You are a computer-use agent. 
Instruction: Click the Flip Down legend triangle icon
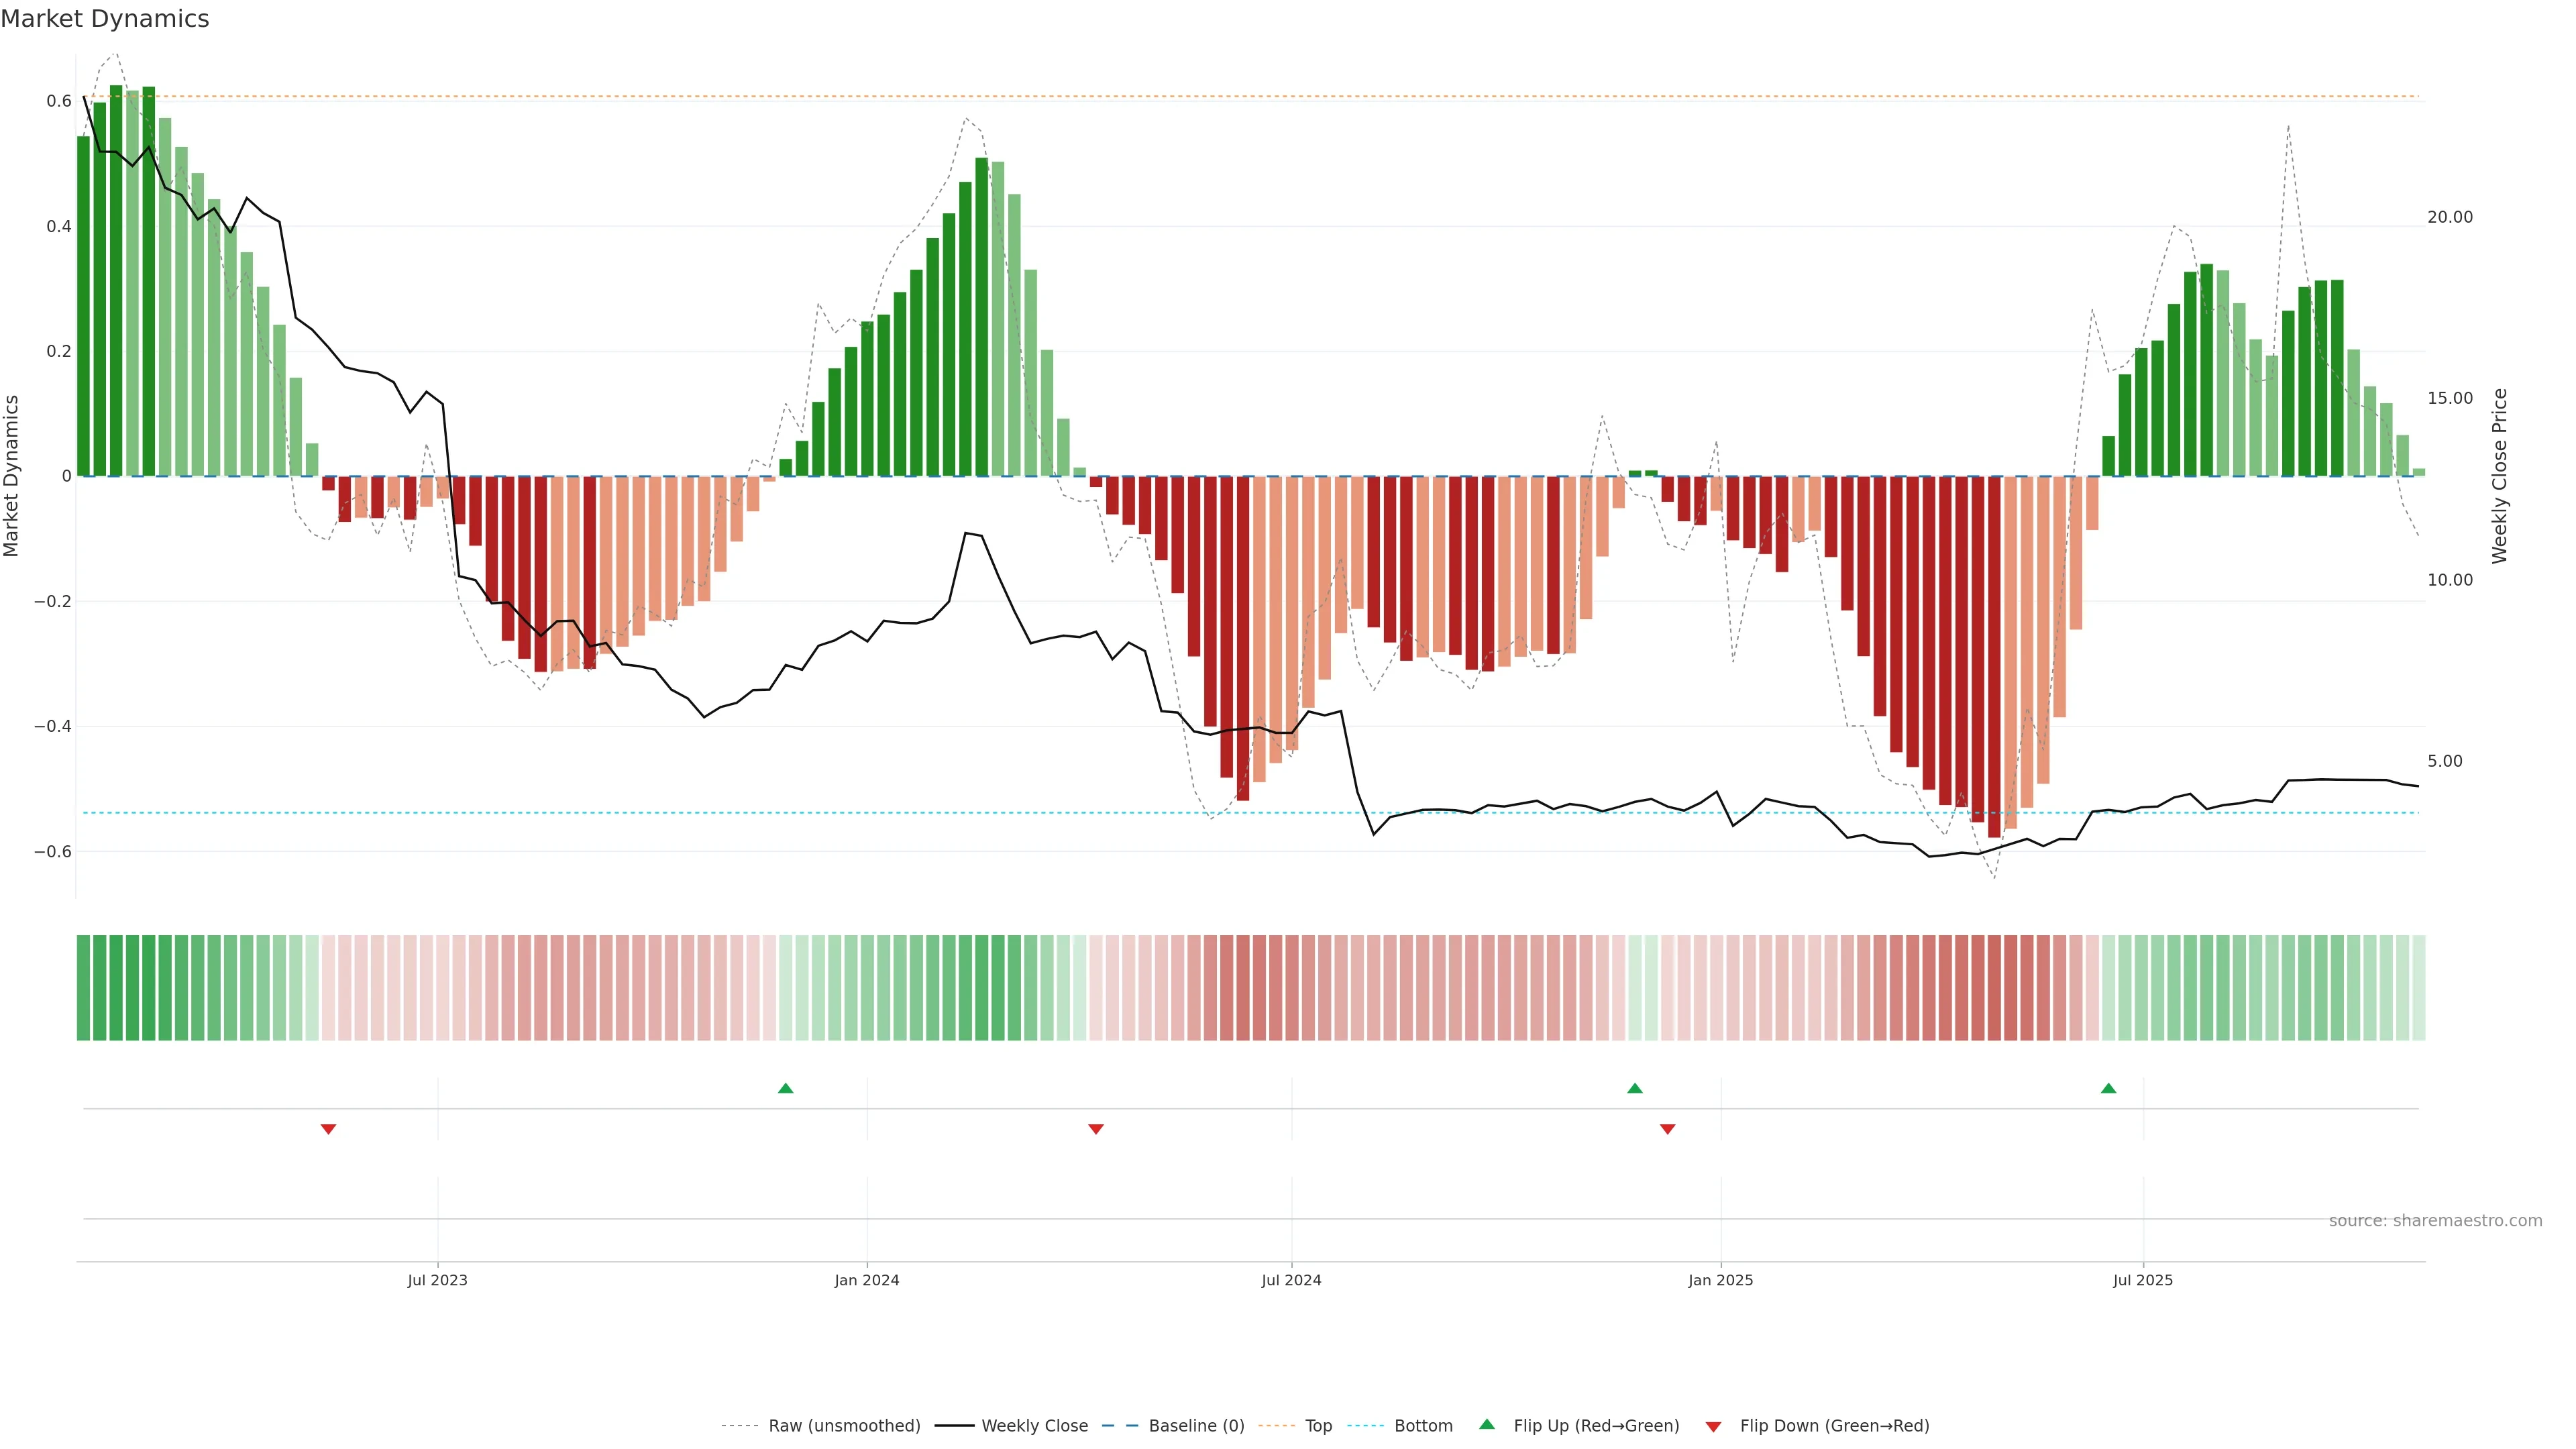[x=1713, y=1427]
